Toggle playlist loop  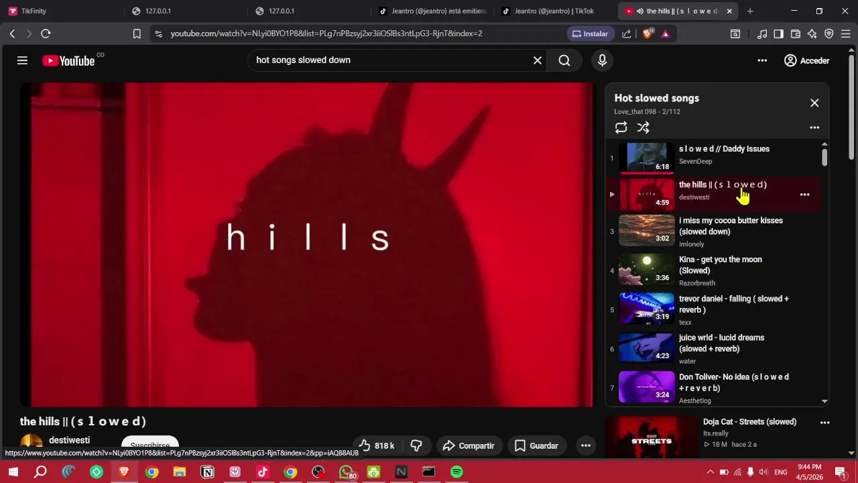(x=621, y=127)
